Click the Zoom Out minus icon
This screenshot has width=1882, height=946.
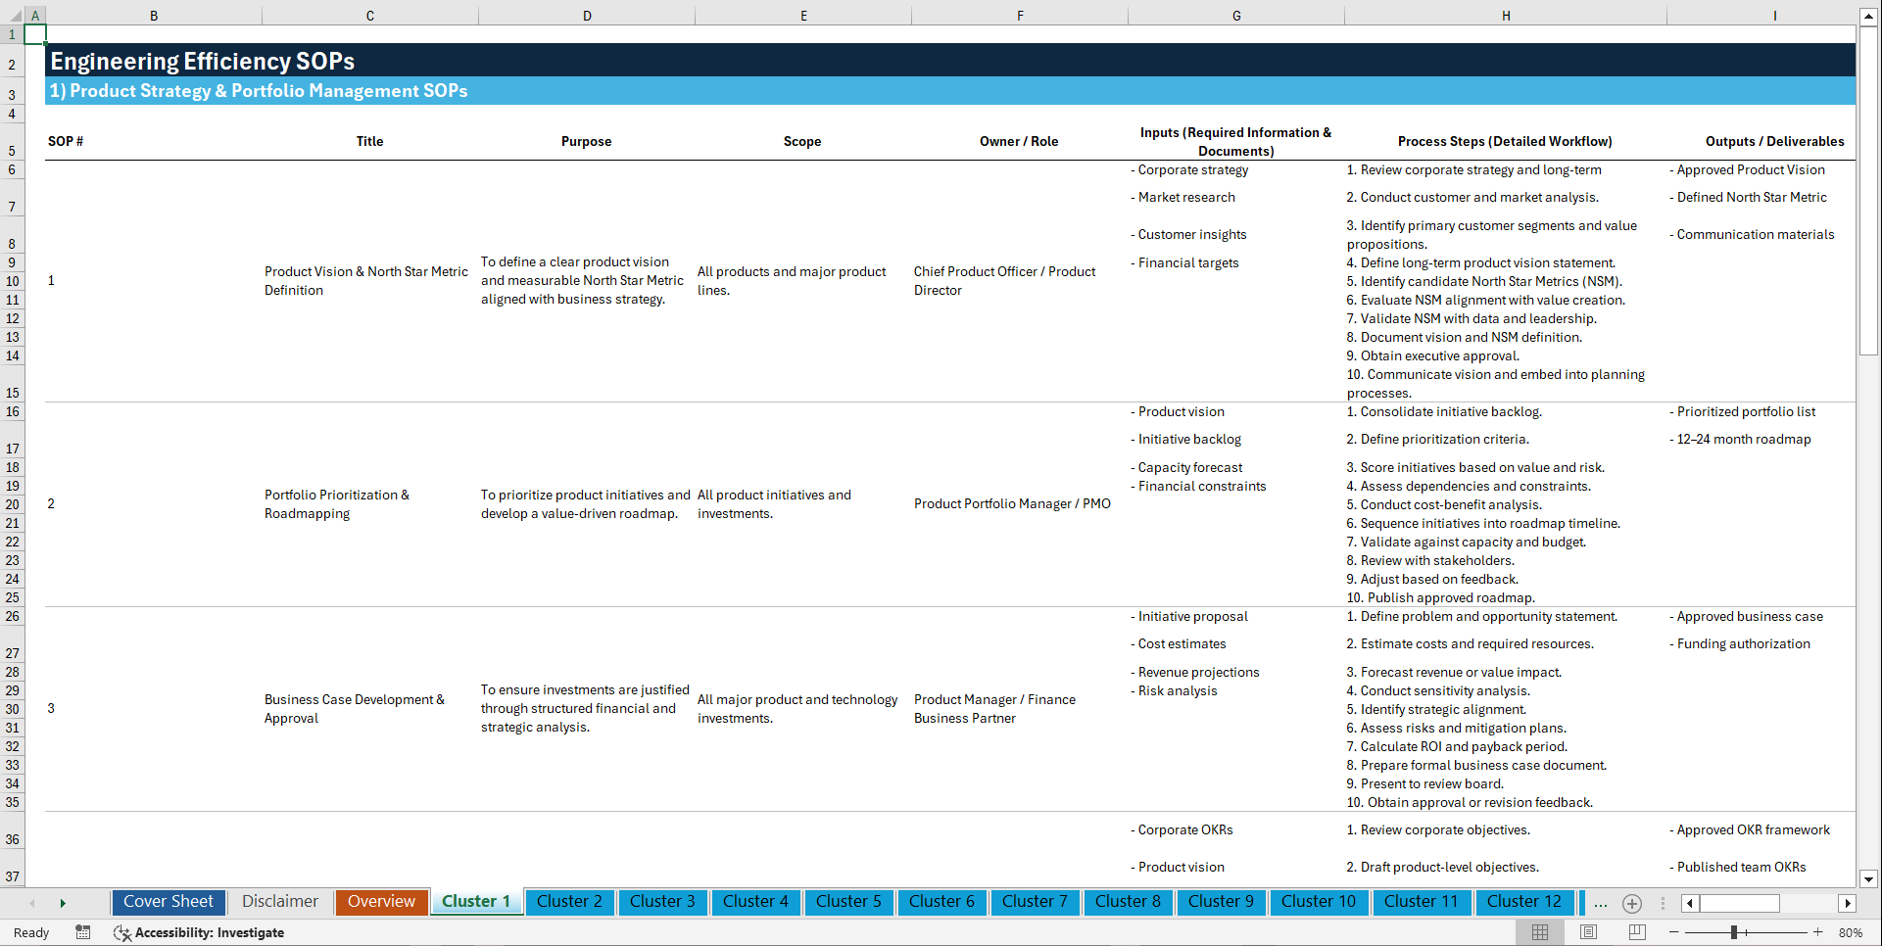(x=1674, y=932)
